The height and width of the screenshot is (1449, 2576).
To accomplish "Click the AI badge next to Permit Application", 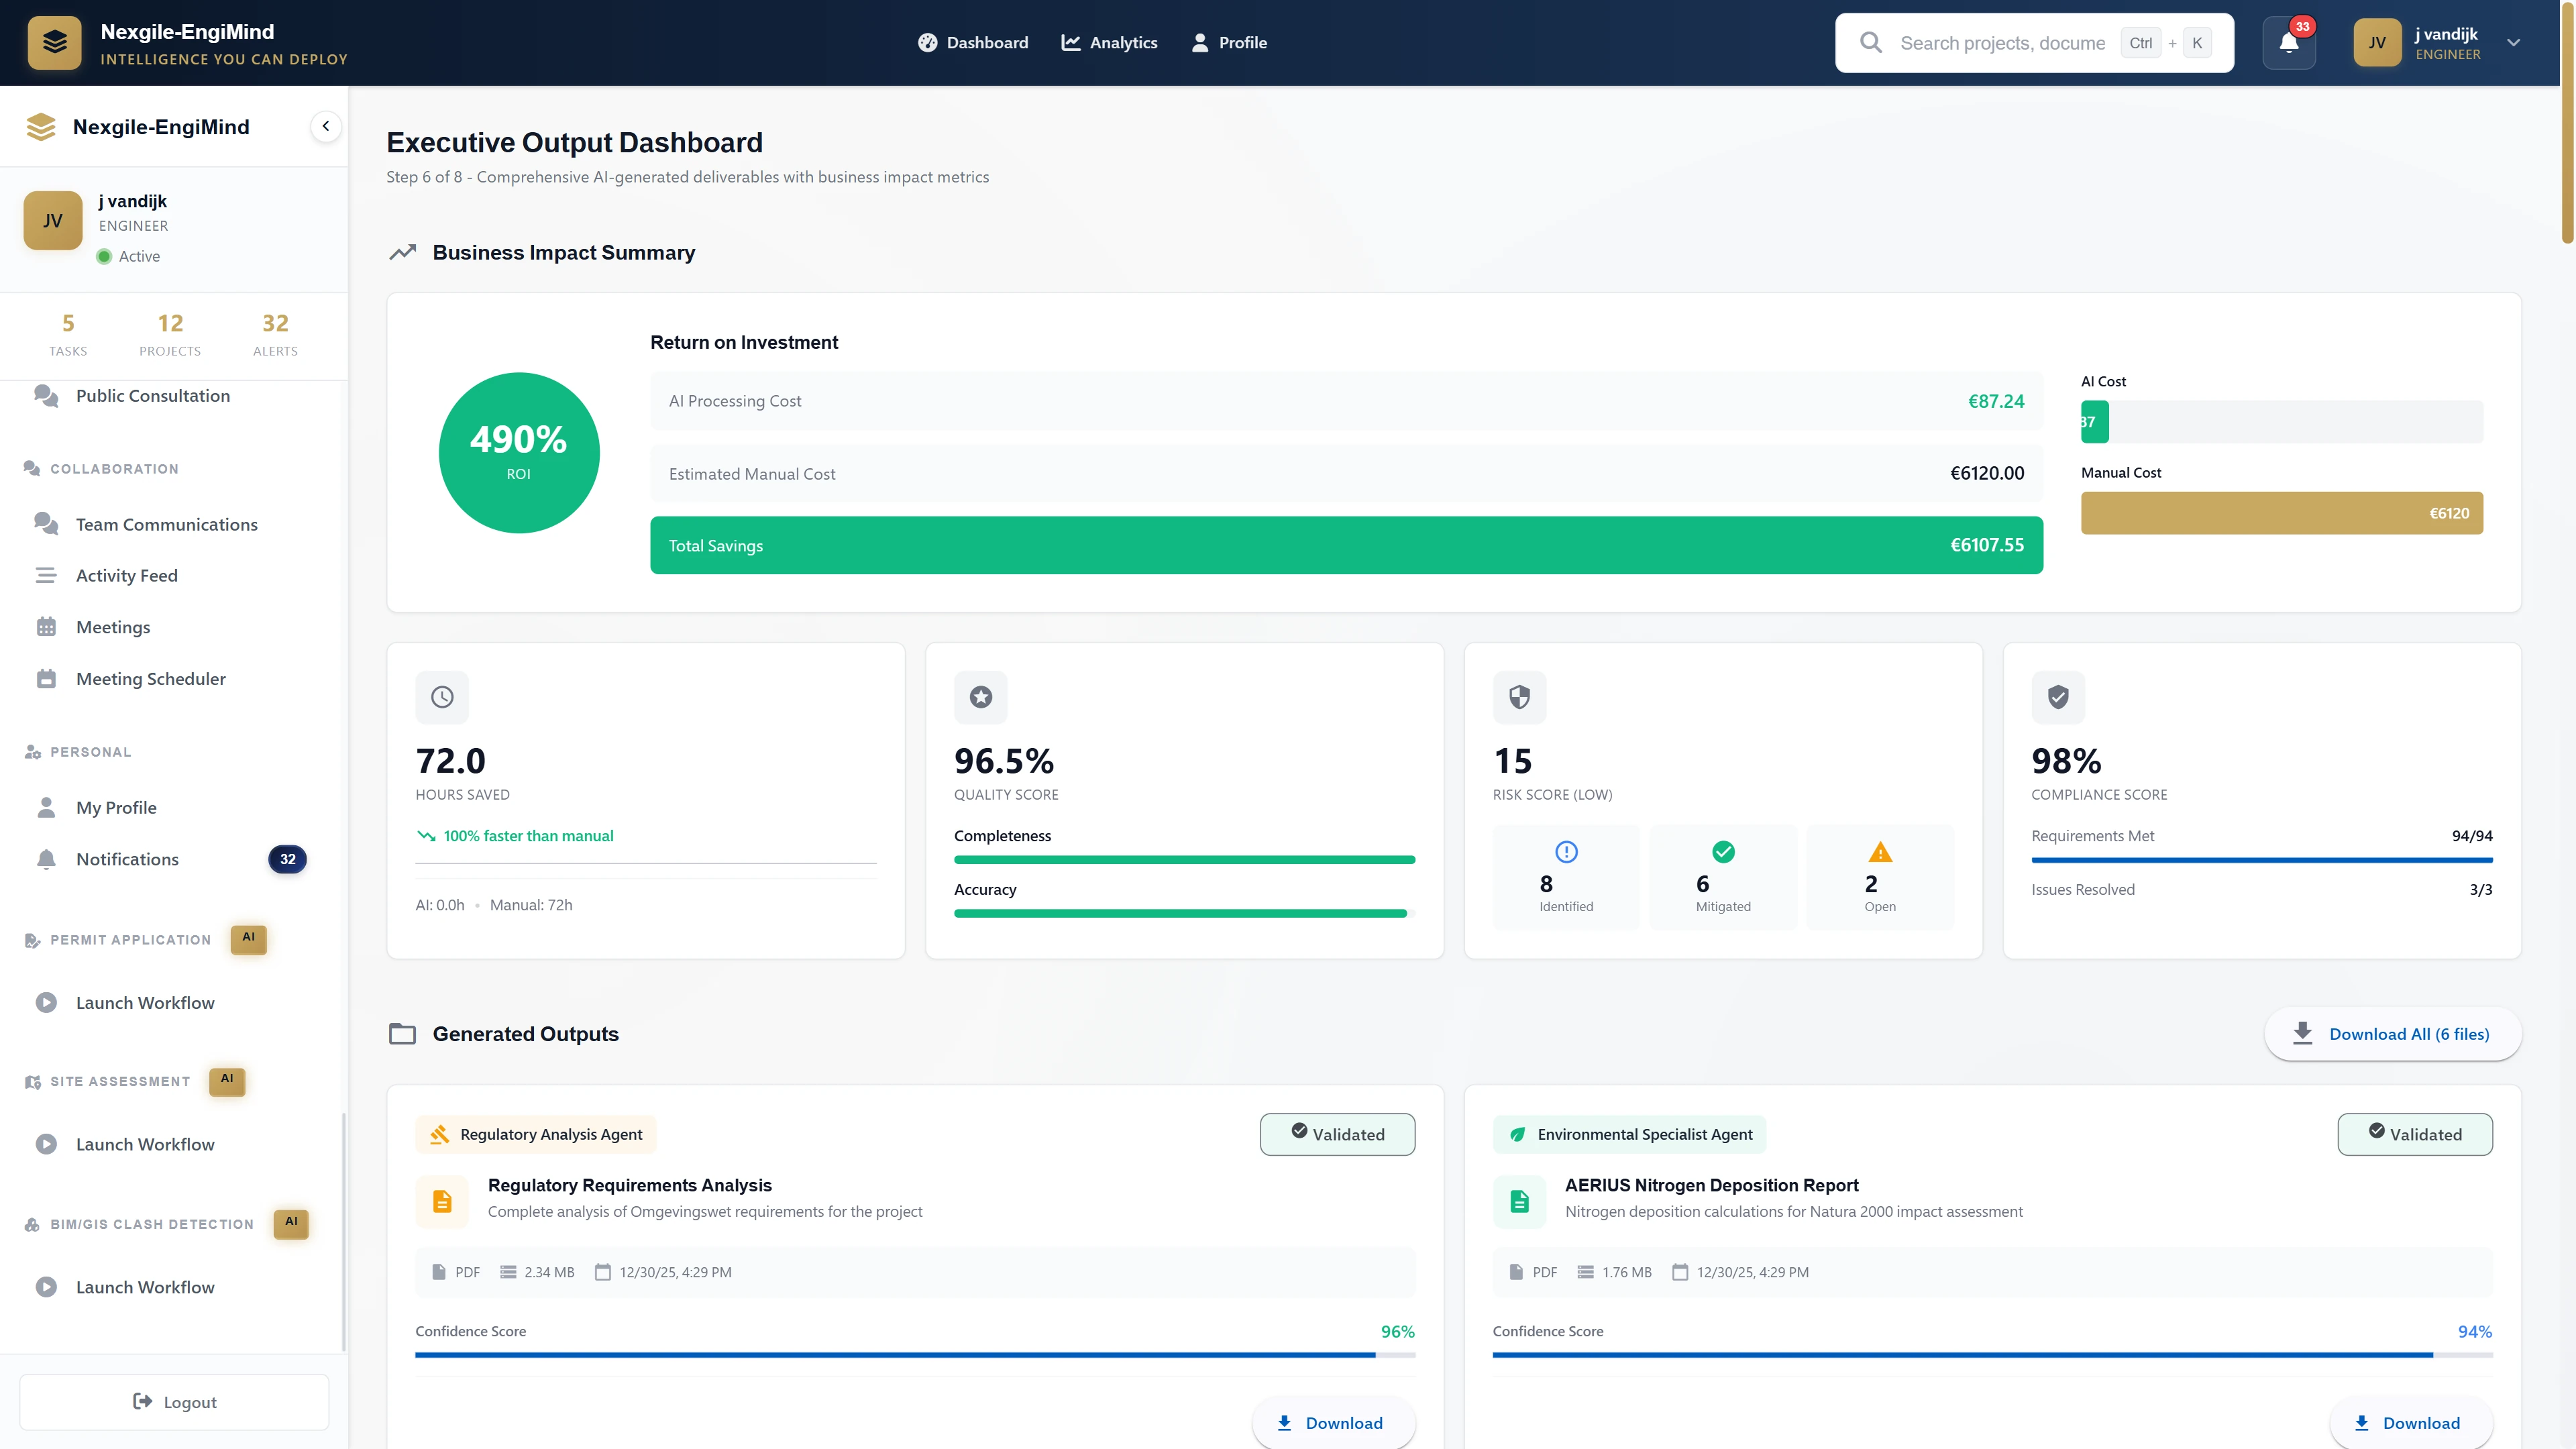I will point(248,939).
